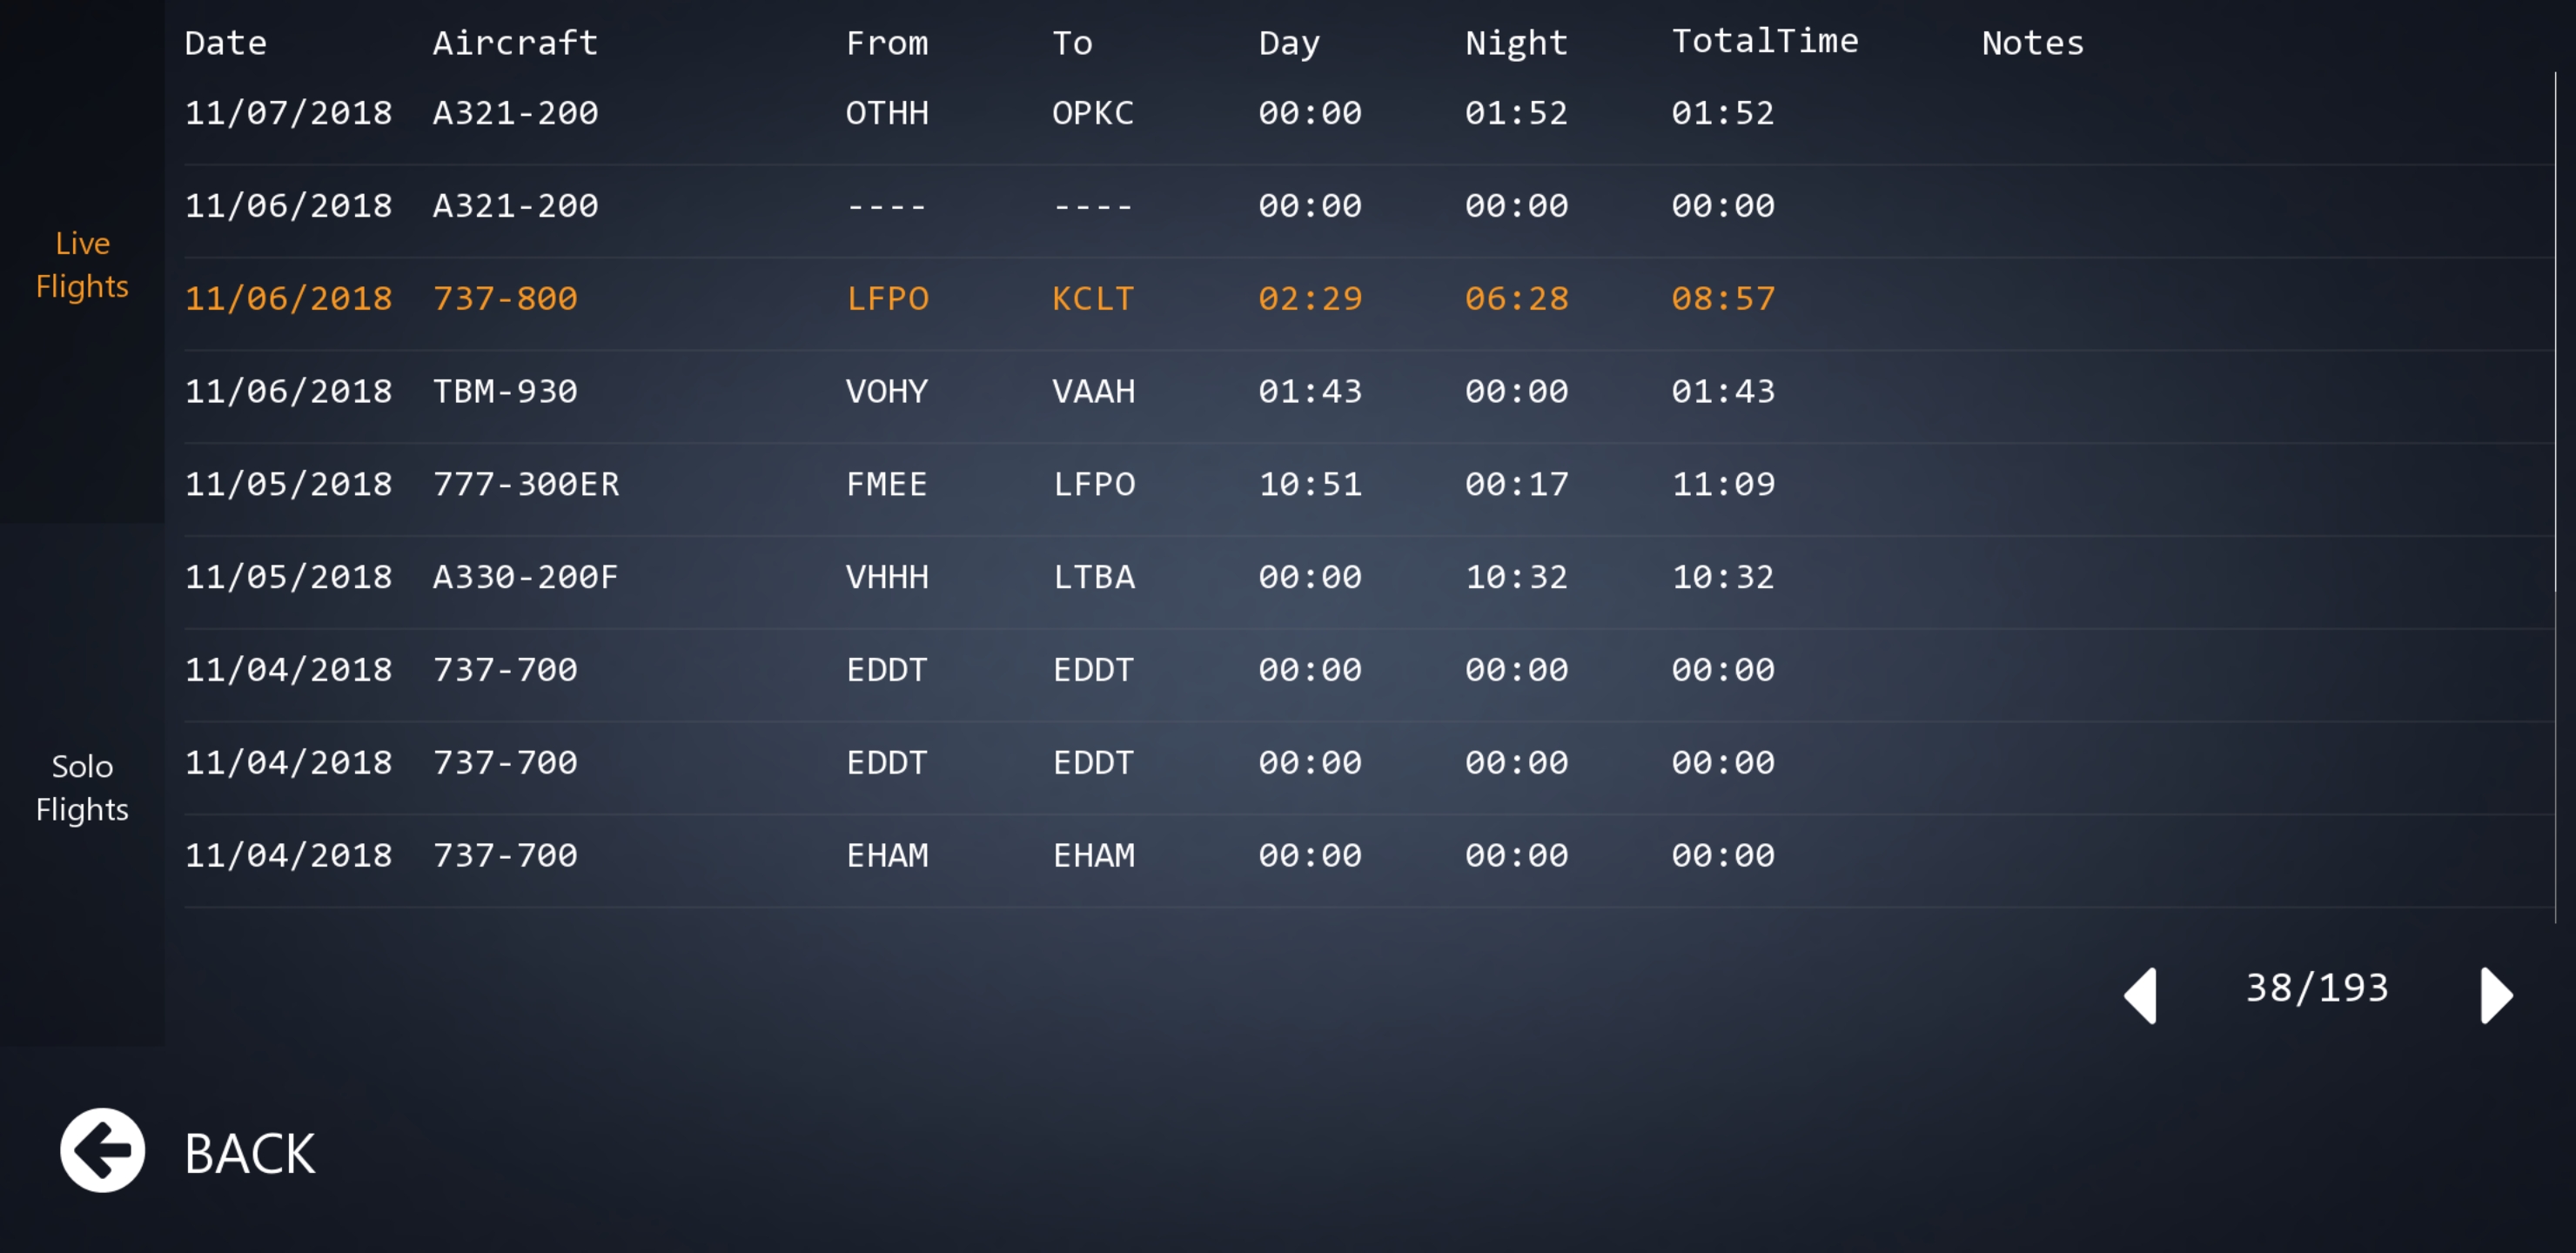This screenshot has height=1253, width=2576.
Task: Click the vertical scrollbar on right edge
Action: click(2554, 330)
